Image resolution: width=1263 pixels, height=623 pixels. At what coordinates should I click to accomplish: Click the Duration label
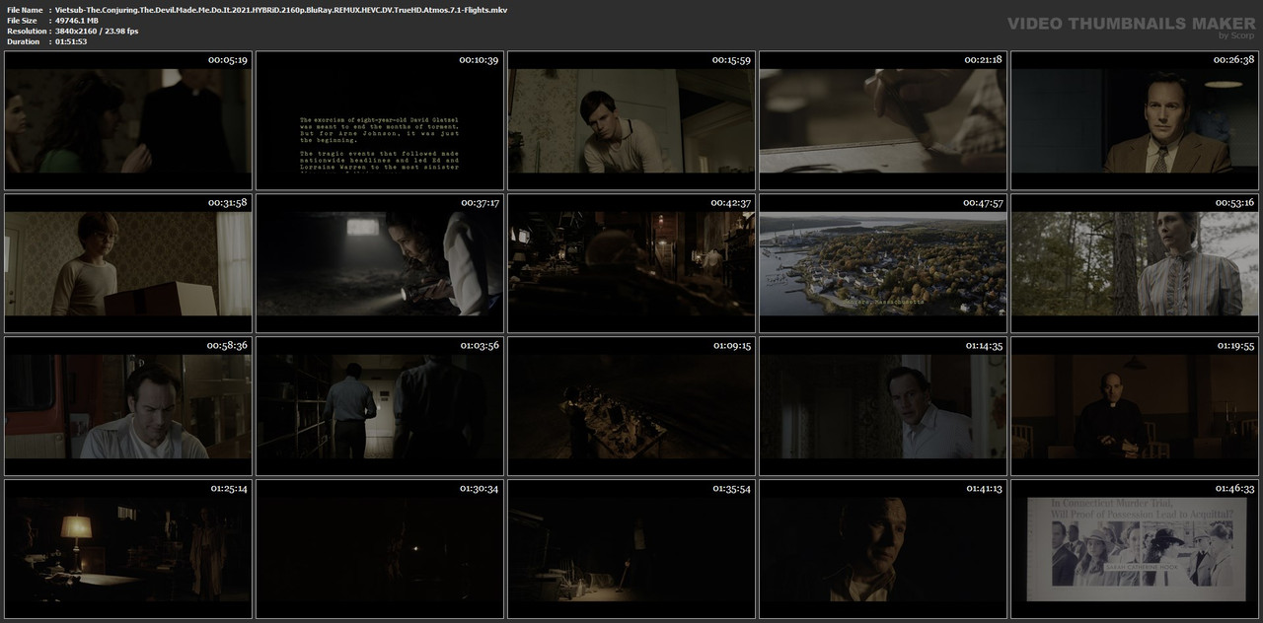point(23,41)
